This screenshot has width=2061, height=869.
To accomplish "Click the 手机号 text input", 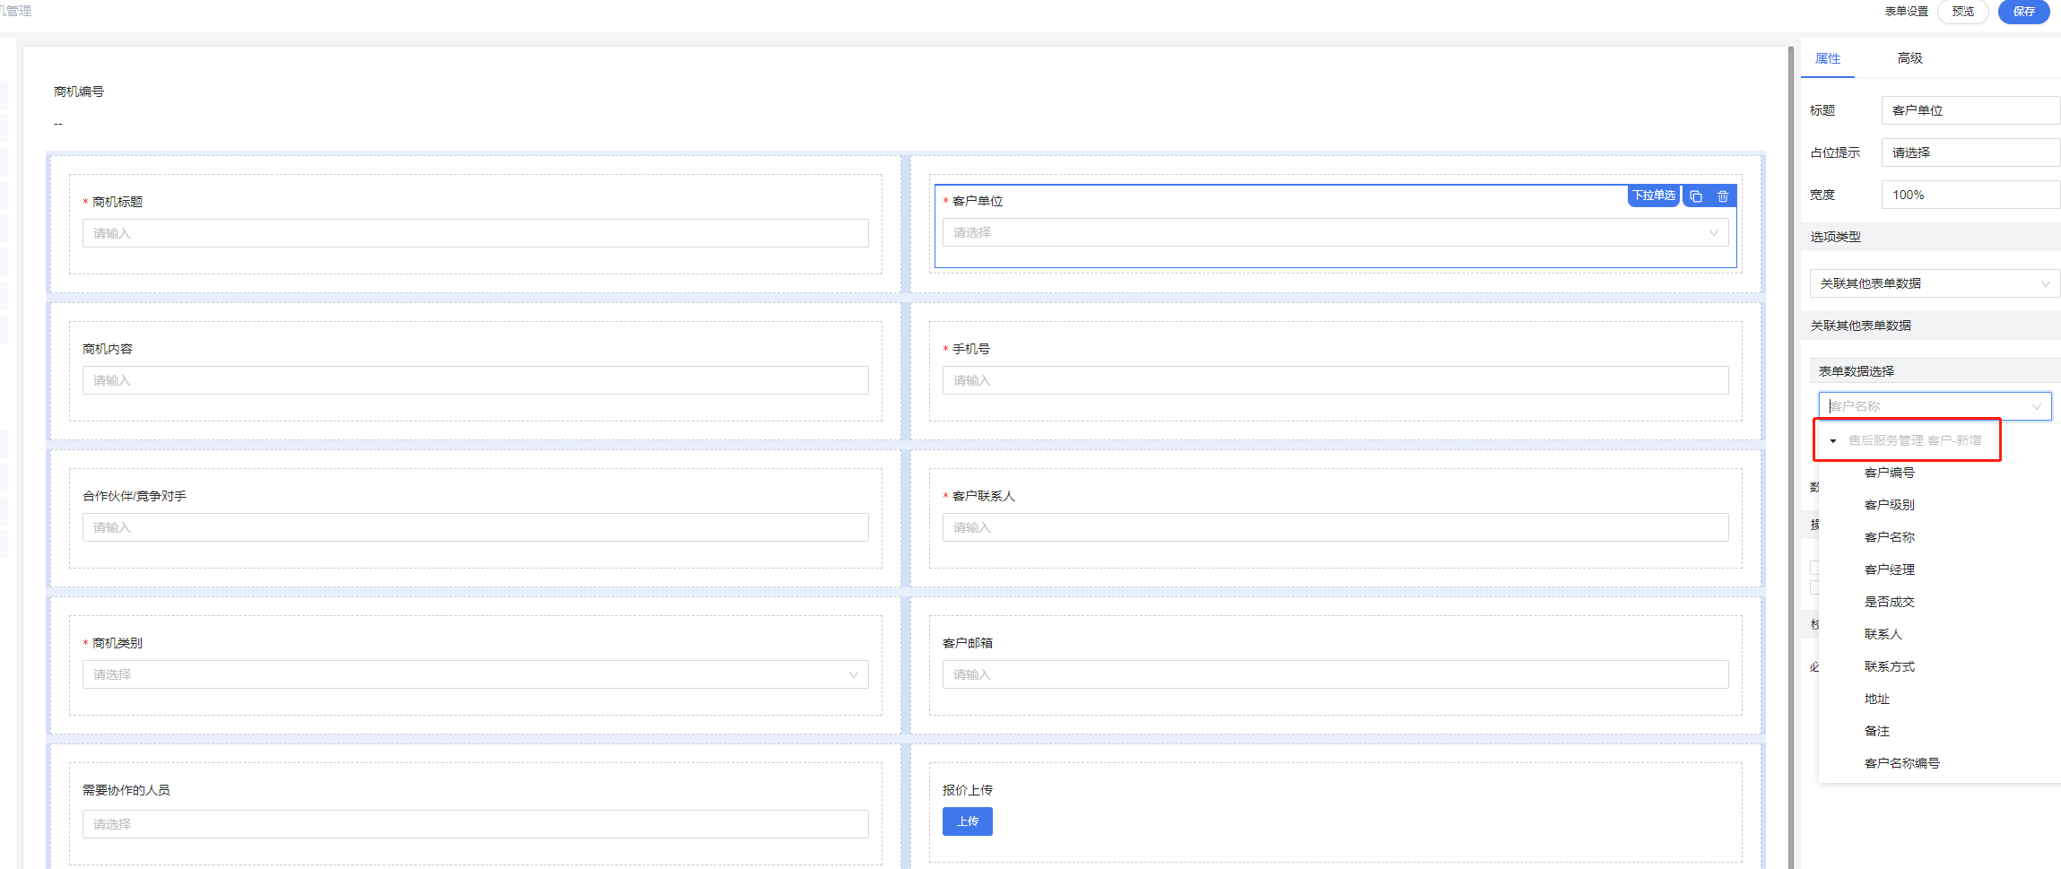I will (x=1335, y=380).
